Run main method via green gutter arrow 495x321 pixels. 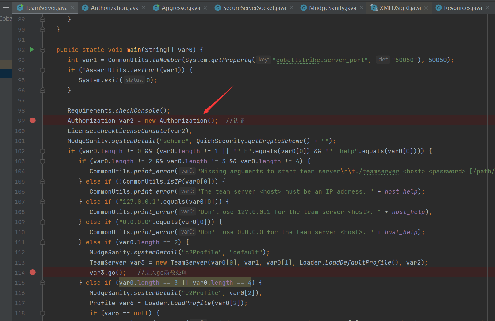(32, 49)
